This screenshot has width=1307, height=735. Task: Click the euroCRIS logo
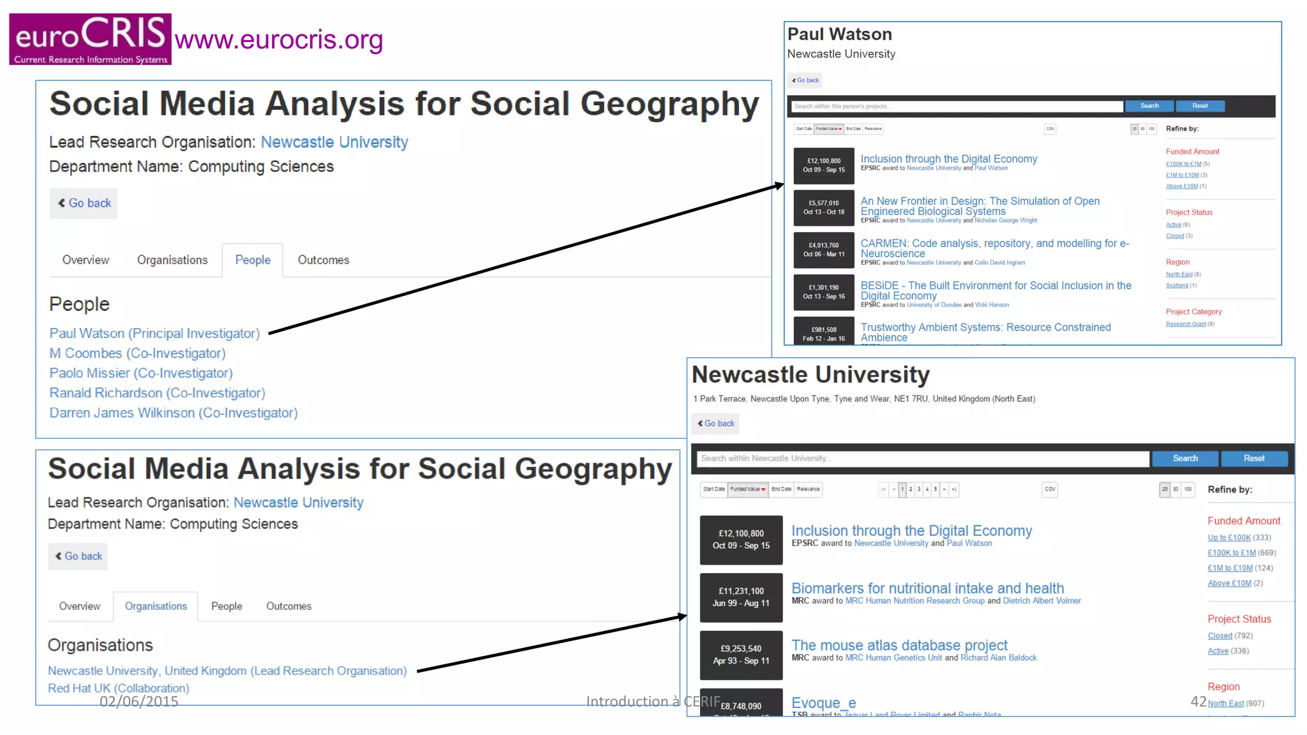90,39
